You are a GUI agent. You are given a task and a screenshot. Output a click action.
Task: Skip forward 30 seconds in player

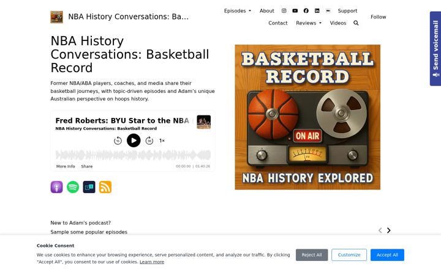coord(149,141)
